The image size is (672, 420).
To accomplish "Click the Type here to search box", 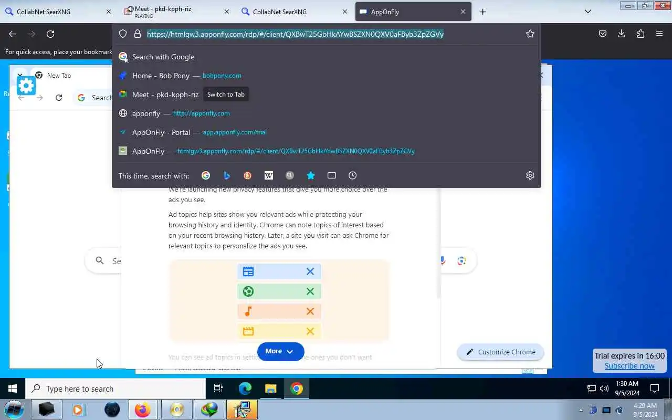I will (115, 388).
